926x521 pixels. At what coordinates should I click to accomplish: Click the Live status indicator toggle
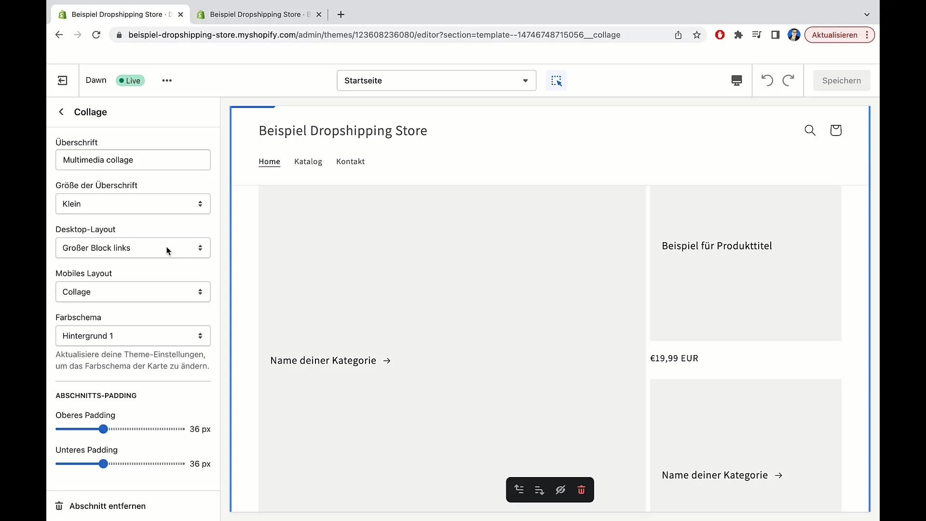tap(129, 80)
